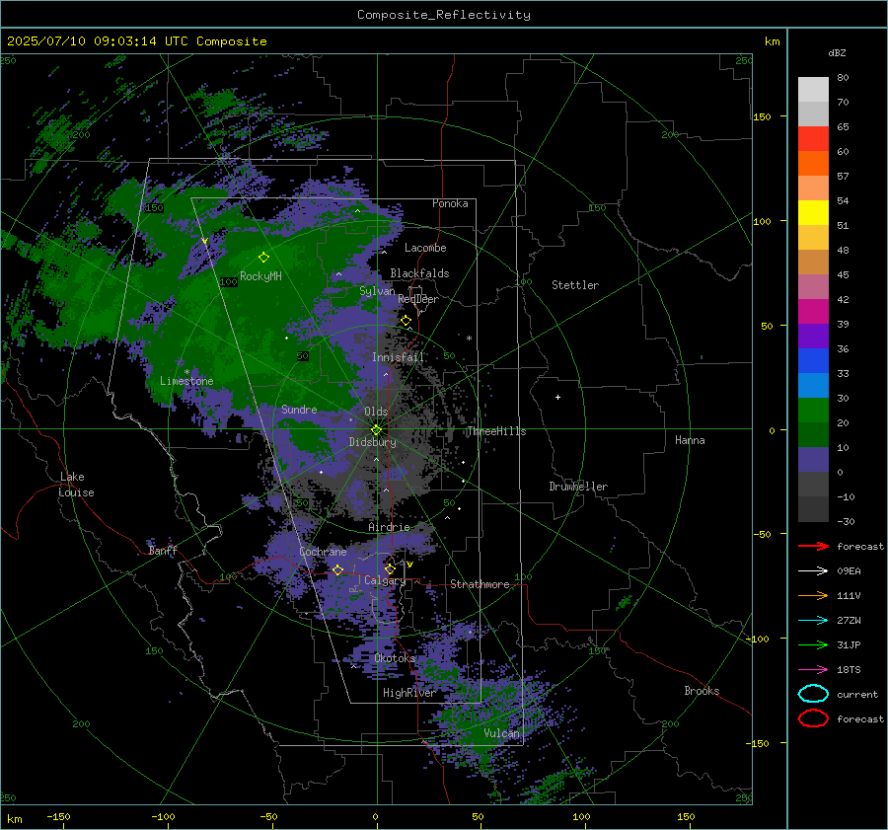Click the cyan current ellipse in legend
This screenshot has width=888, height=830.
(x=813, y=694)
